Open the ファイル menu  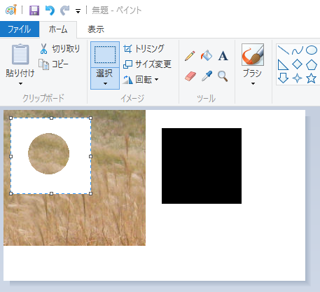pyautogui.click(x=20, y=29)
